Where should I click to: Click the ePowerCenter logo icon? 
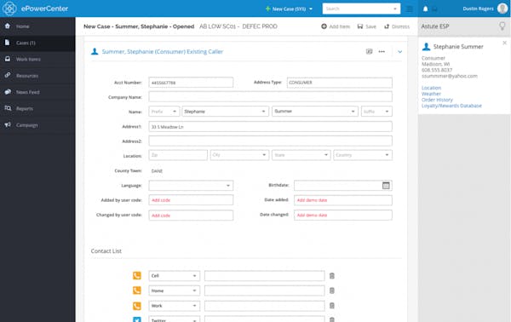[x=9, y=9]
